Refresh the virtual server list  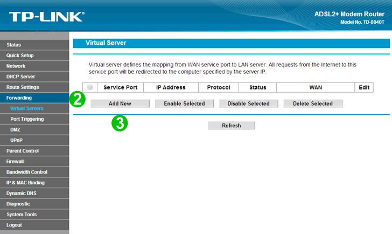(232, 126)
